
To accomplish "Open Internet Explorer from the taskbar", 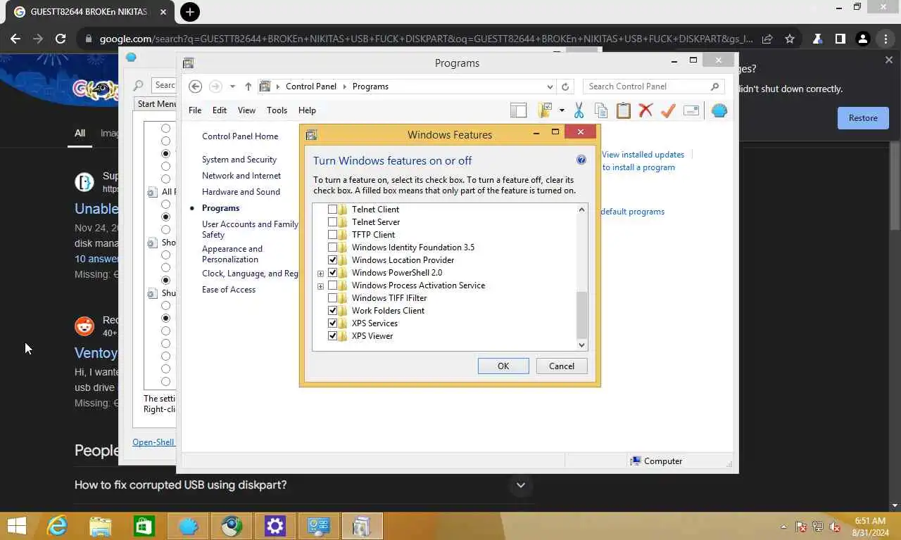I will click(56, 526).
